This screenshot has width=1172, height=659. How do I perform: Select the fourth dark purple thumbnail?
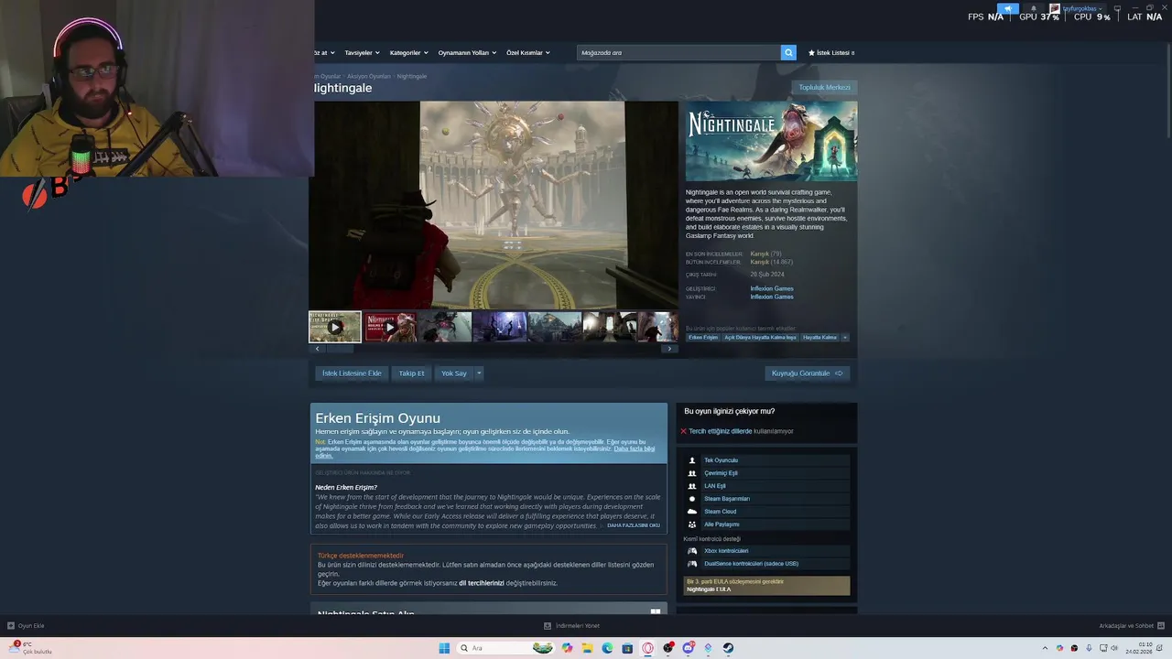click(x=500, y=327)
